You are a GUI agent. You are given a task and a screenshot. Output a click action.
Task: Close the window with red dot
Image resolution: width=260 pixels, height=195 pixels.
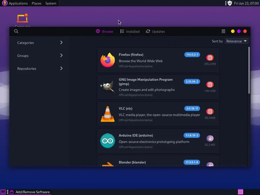coord(245,31)
